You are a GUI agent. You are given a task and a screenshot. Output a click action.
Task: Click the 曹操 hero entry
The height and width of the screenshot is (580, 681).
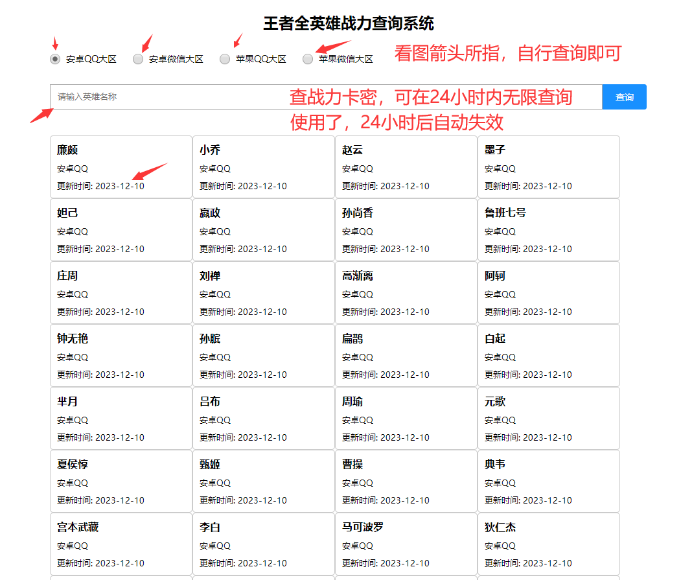coord(406,481)
